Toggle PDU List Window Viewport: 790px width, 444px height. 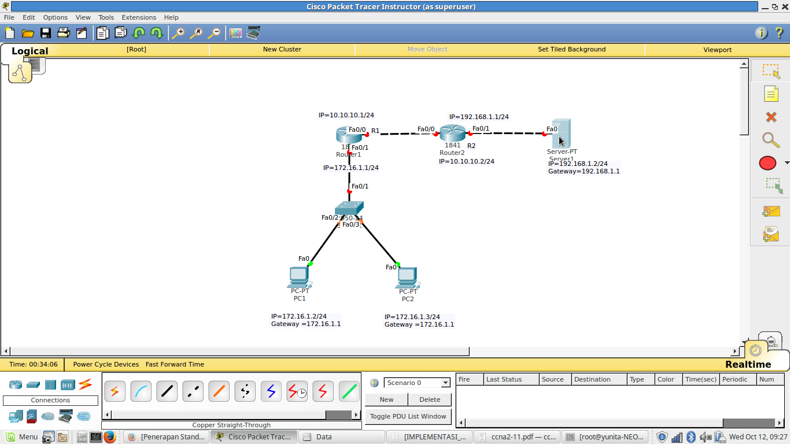click(408, 416)
